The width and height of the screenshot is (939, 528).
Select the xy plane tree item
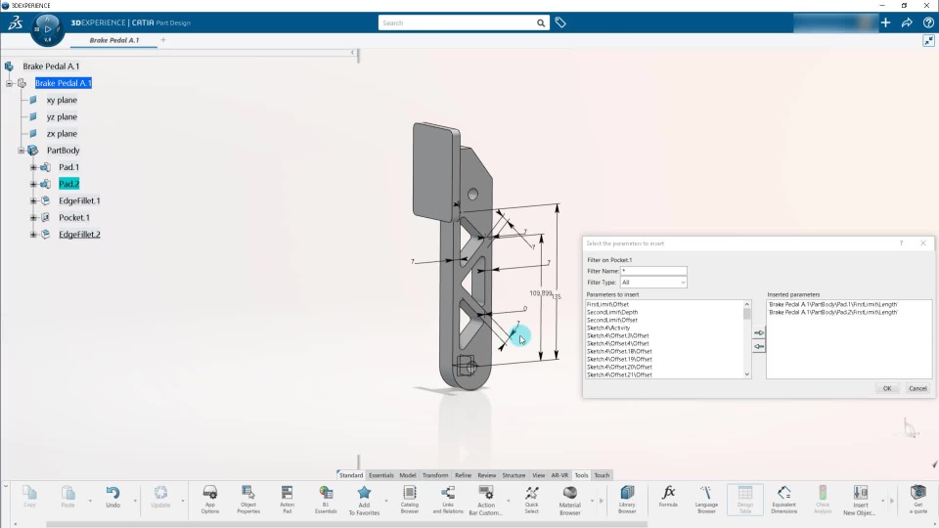coord(62,100)
